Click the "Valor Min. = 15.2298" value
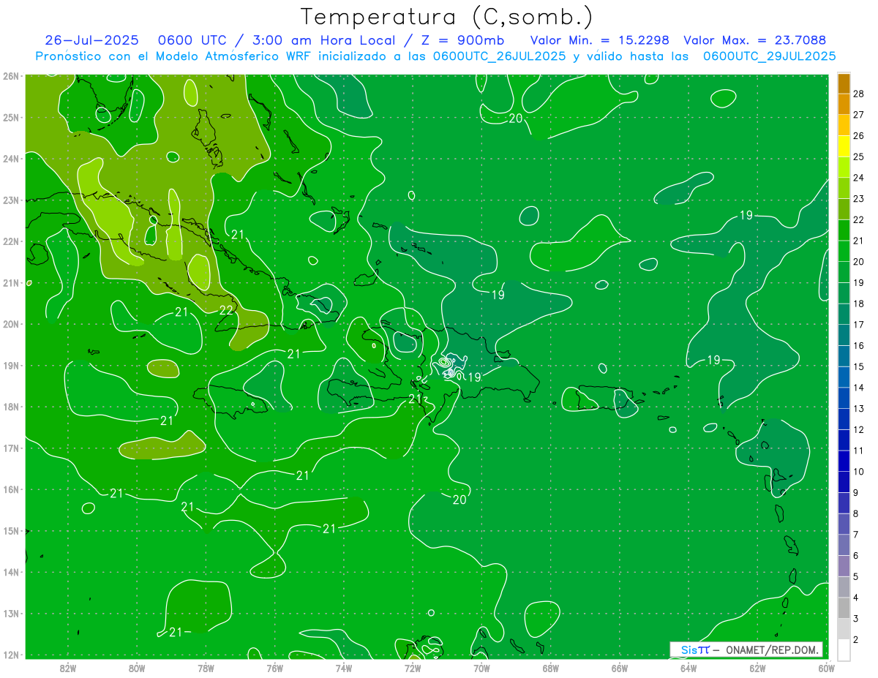This screenshot has height=678, width=878. click(601, 40)
